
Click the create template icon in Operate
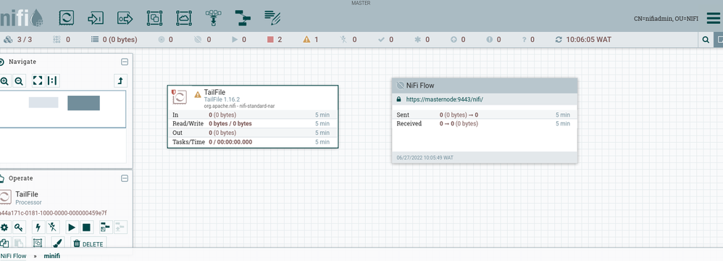click(x=106, y=228)
